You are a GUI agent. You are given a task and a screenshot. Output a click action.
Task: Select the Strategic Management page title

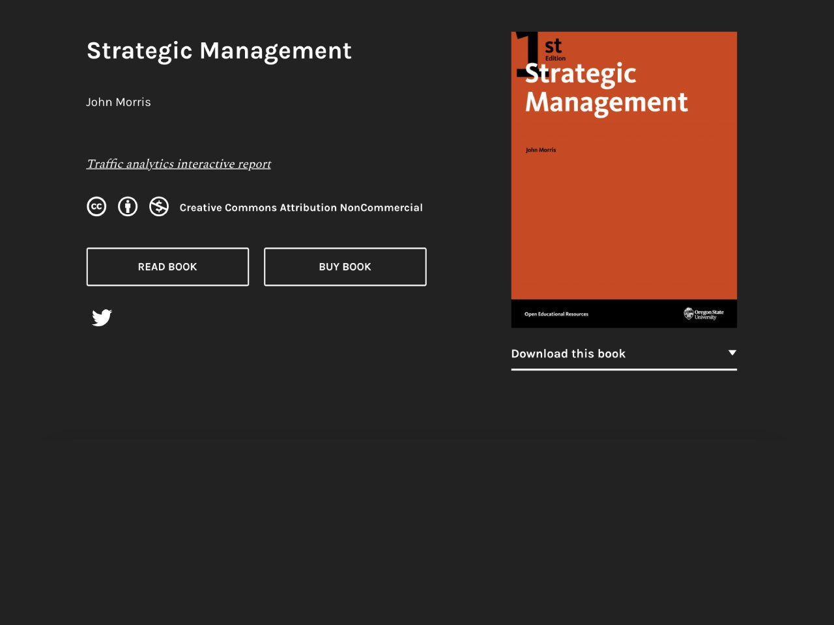[x=219, y=50]
